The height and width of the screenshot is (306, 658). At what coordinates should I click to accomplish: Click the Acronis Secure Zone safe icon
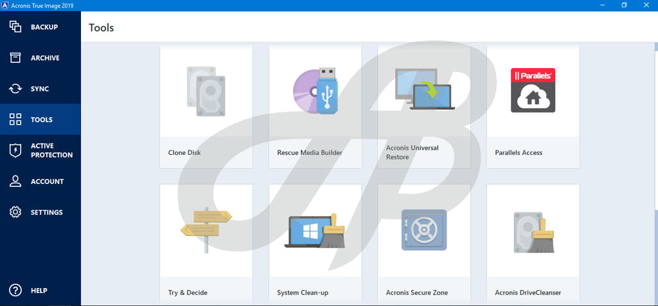(424, 230)
